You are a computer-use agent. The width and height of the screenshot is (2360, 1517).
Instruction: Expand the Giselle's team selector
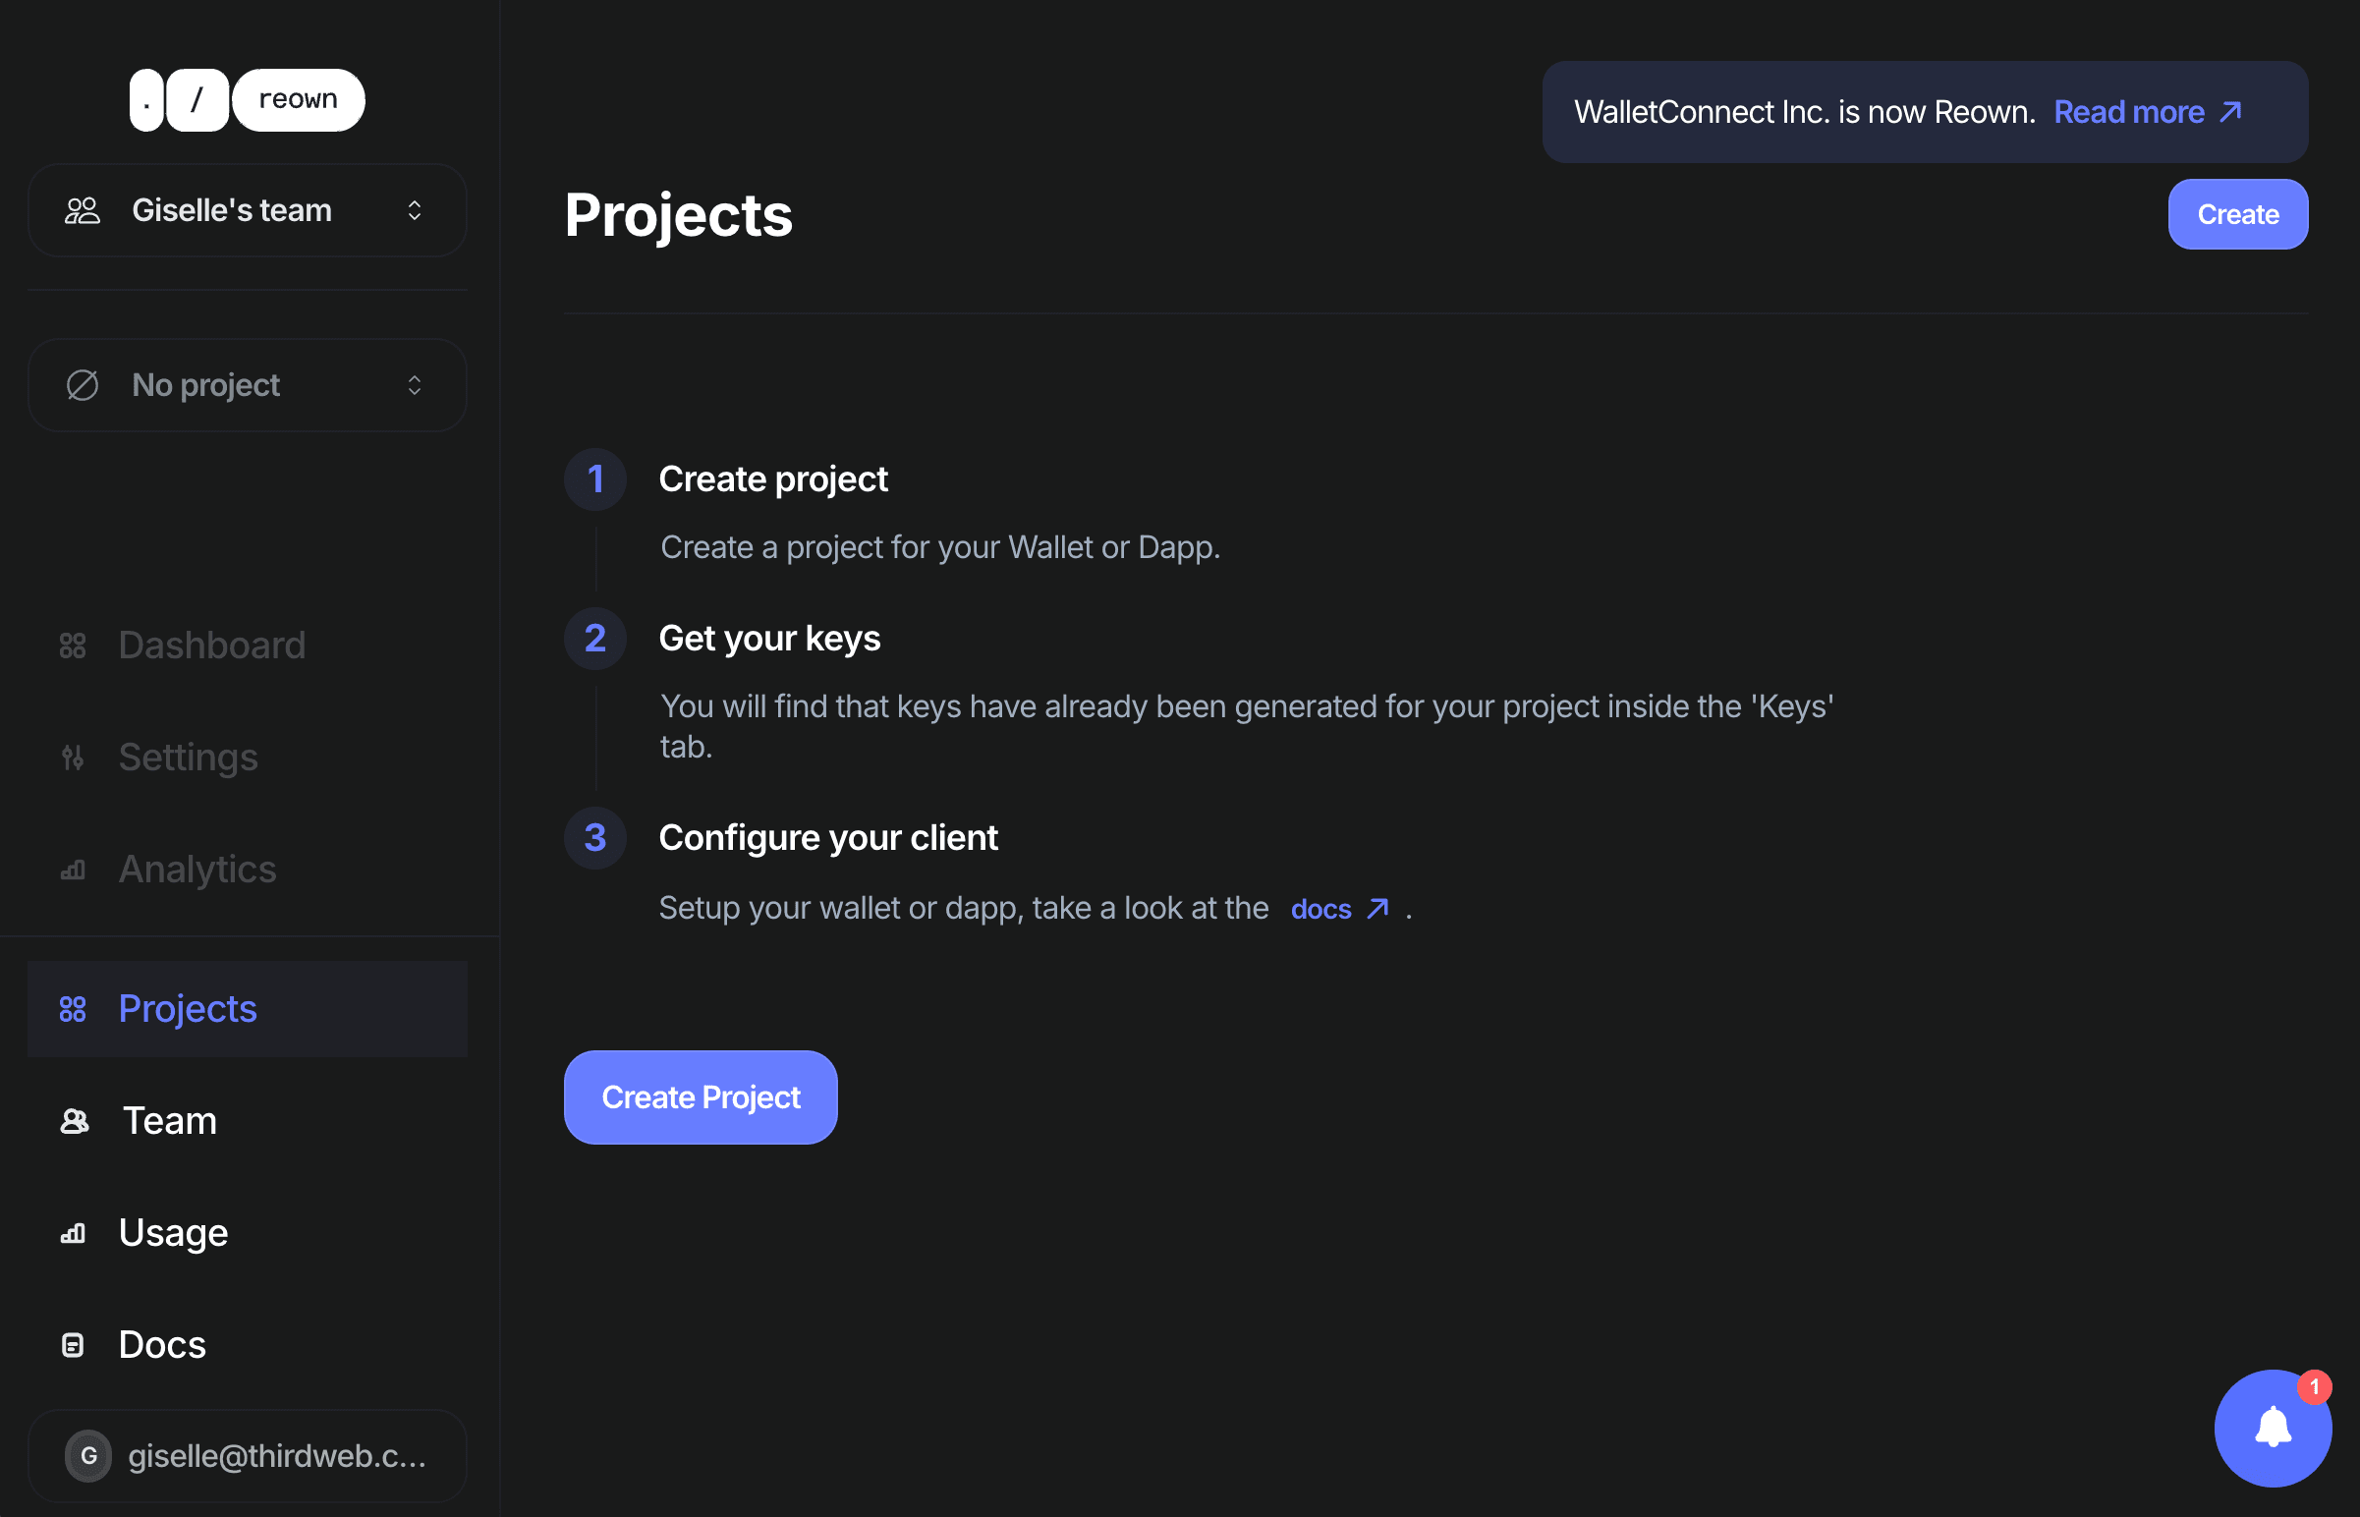pos(248,211)
